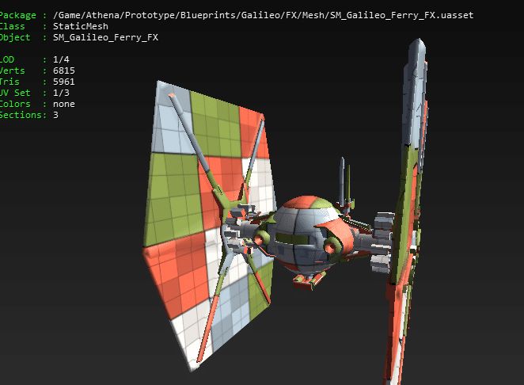Click the green 'Package' label

17,15
